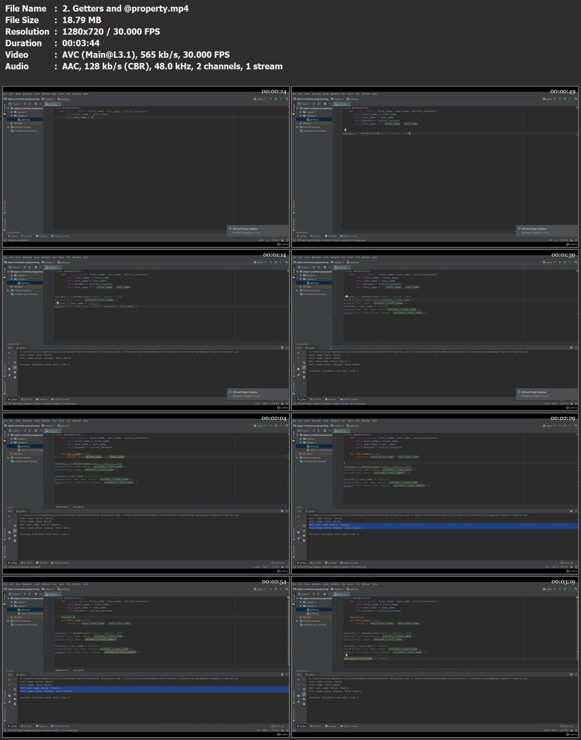The image size is (581, 740).
Task: Click yellow lightbulb hint in 00:03:19 thumbnail editor
Action: coord(347,655)
